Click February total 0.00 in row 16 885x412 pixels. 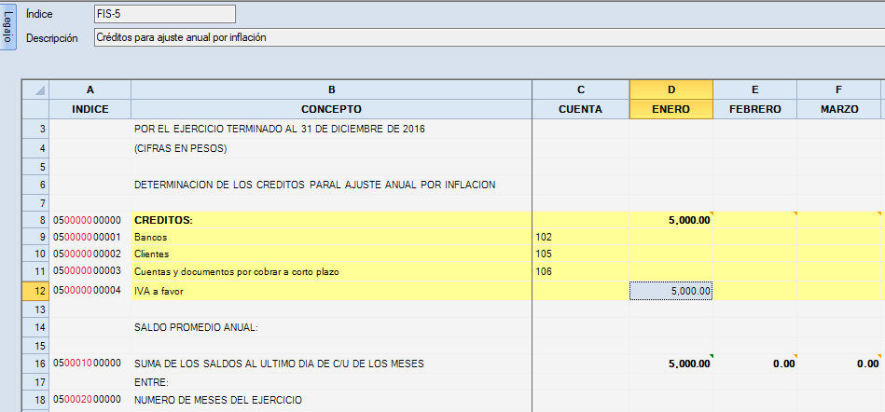(x=754, y=364)
